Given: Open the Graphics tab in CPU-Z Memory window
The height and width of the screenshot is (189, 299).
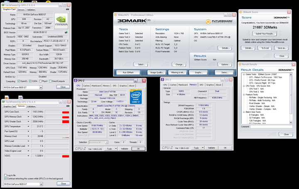Looking at the screenshot, I should point(210,85).
